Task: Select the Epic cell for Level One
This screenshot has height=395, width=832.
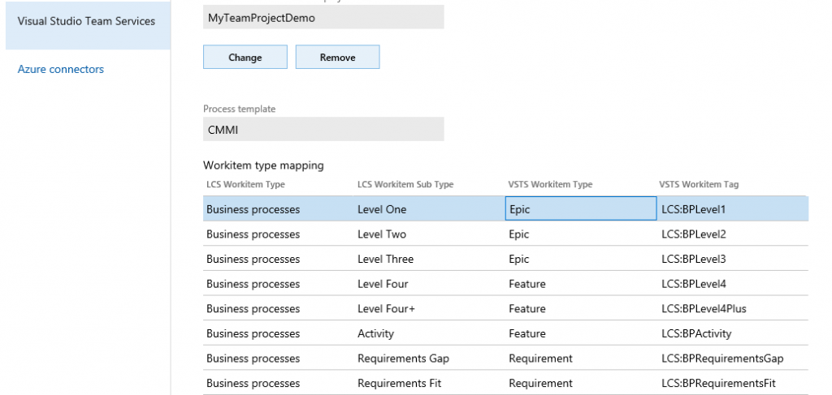Action: [x=579, y=209]
